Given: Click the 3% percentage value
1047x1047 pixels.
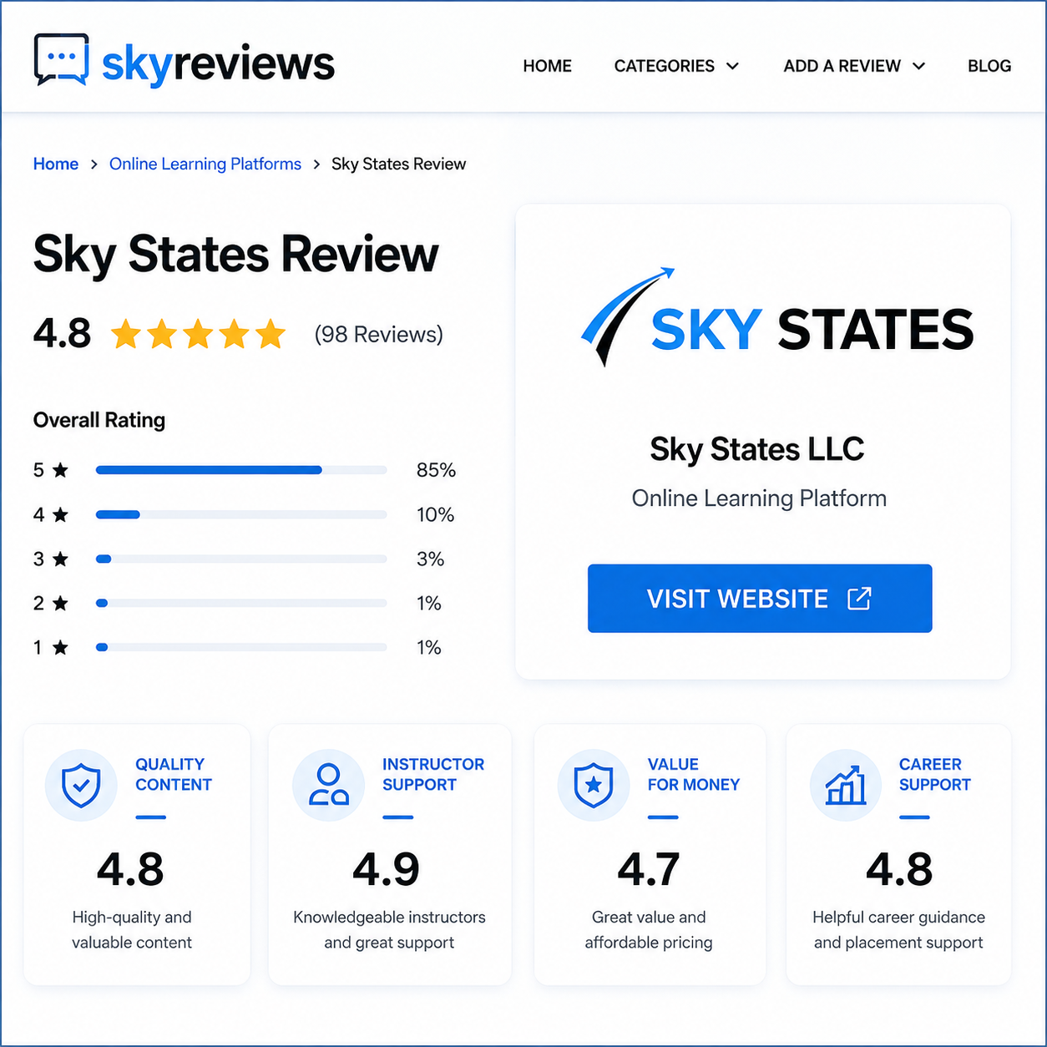Looking at the screenshot, I should (x=430, y=559).
